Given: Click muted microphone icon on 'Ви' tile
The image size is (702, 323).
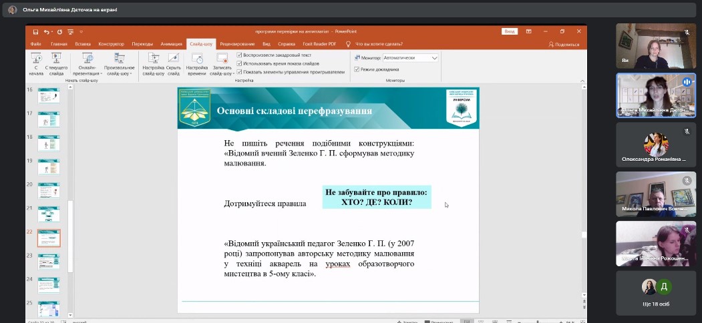Looking at the screenshot, I should (687, 33).
